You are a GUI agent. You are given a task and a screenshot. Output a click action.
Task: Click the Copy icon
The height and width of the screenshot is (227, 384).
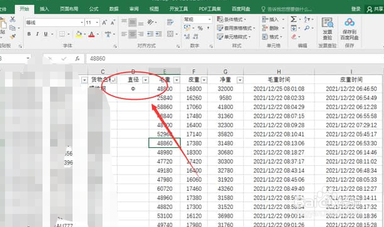tap(13, 28)
